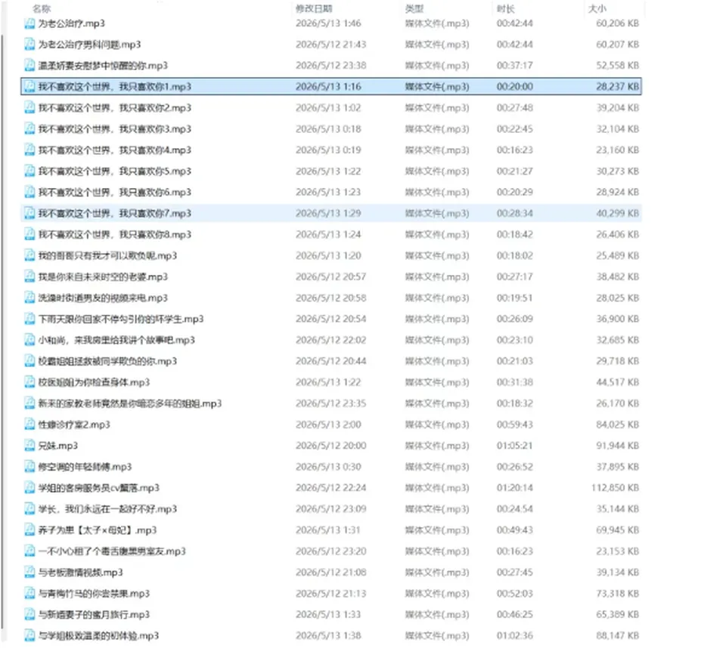Viewport: 726px width, 648px height.
Task: Select the duration 01:20:14
Action: tap(515, 487)
